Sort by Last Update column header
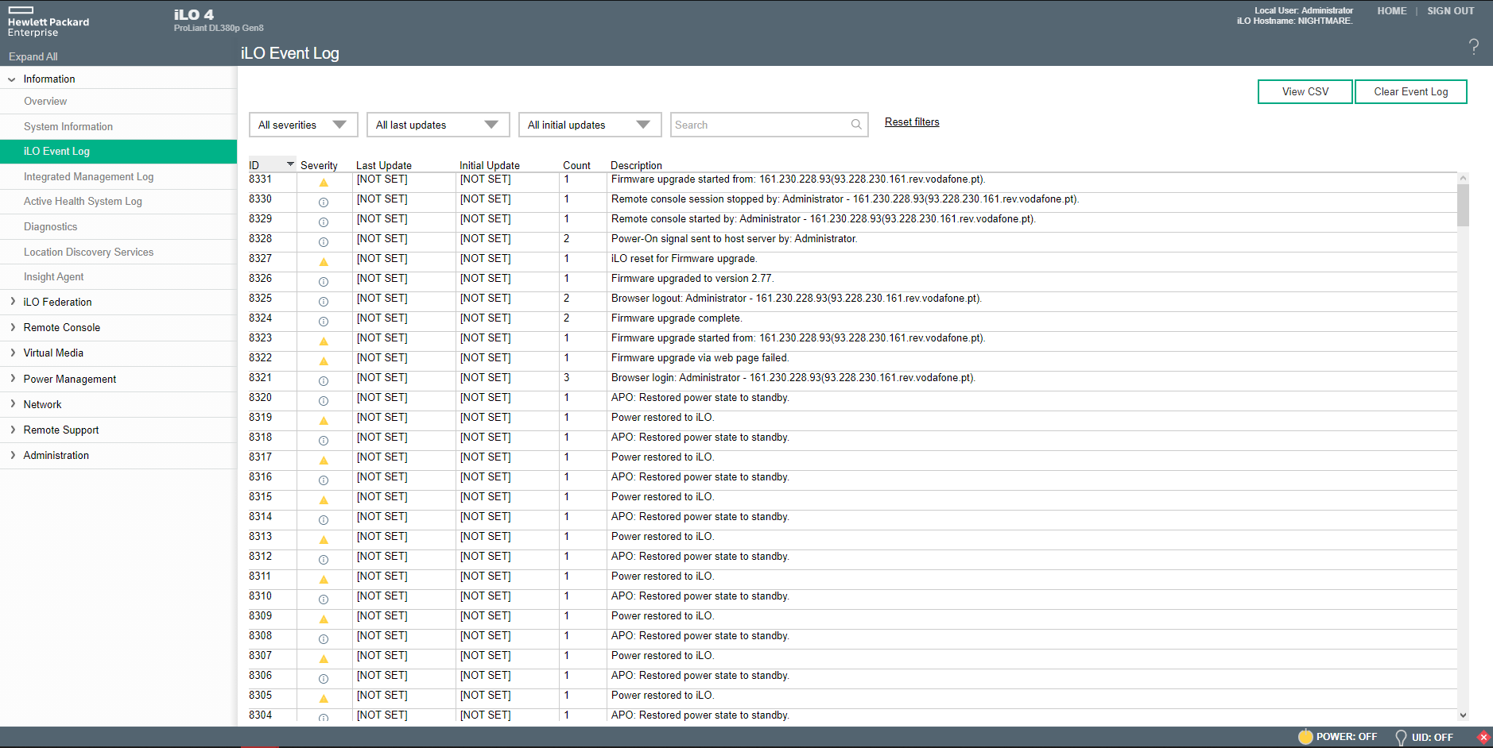The height and width of the screenshot is (748, 1493). [384, 165]
